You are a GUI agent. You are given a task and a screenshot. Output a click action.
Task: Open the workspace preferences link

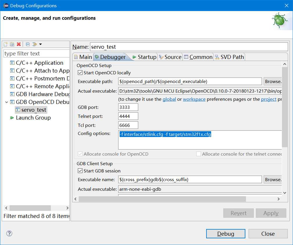194,99
